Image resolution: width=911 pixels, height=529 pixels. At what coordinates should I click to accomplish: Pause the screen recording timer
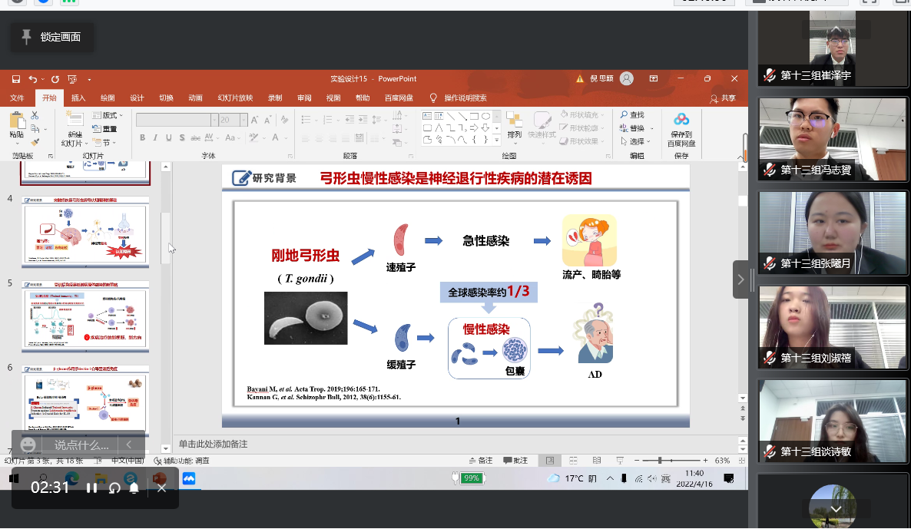[91, 488]
